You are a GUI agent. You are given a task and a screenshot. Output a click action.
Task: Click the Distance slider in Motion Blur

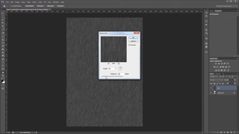[x=112, y=76]
